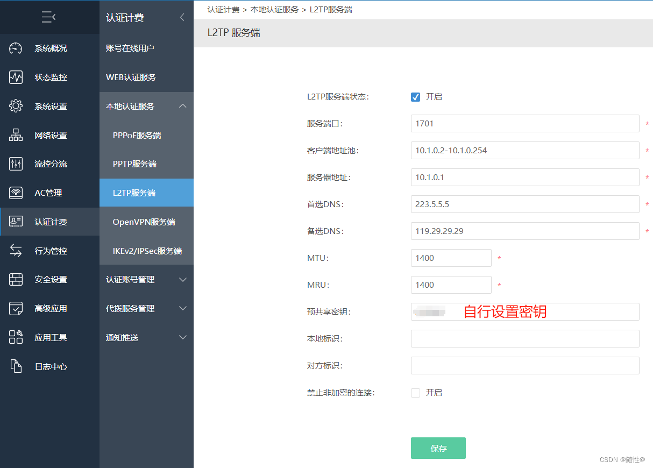Click the L2TP 服务端 page heading

[x=234, y=33]
